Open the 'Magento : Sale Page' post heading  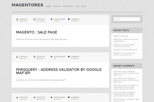pyautogui.click(x=36, y=32)
